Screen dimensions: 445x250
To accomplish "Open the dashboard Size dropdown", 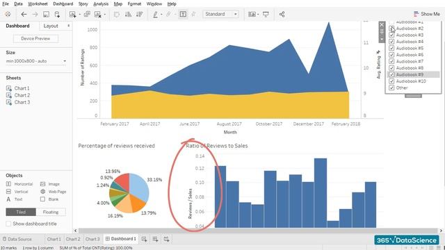I will pyautogui.click(x=36, y=61).
